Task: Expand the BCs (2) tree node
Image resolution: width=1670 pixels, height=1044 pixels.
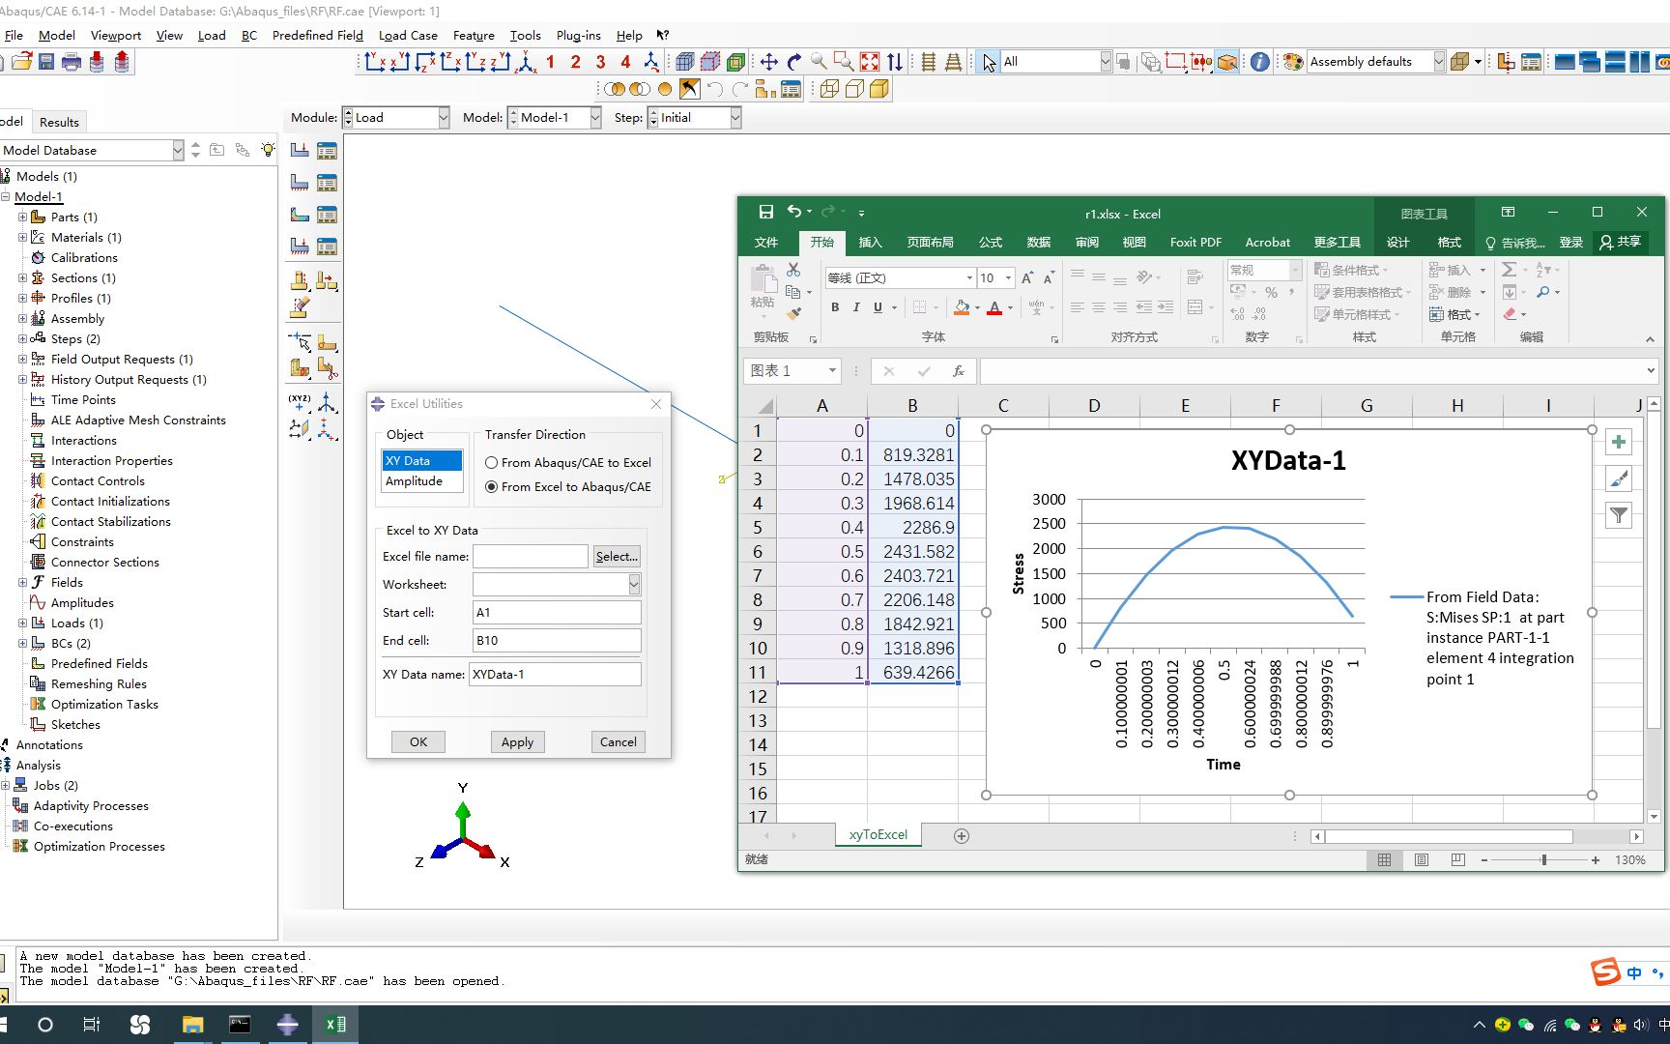Action: click(22, 643)
